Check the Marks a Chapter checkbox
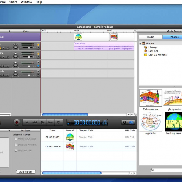 (16, 139)
